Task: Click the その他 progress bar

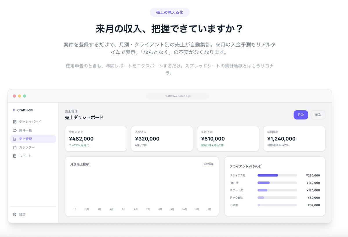Action: coord(277,205)
